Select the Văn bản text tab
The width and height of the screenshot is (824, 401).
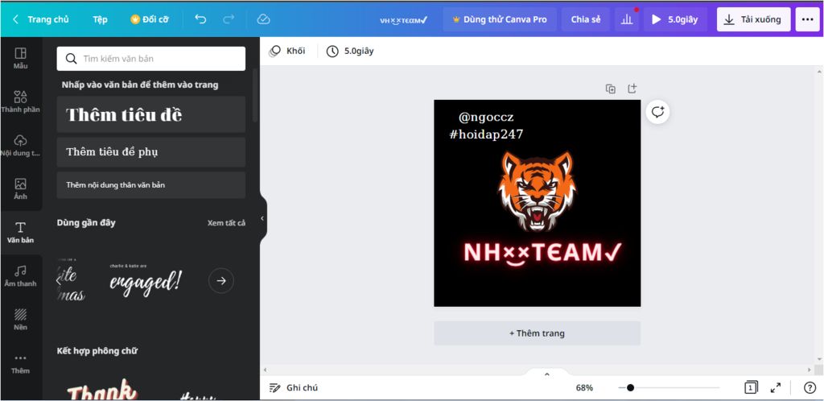[x=20, y=233]
